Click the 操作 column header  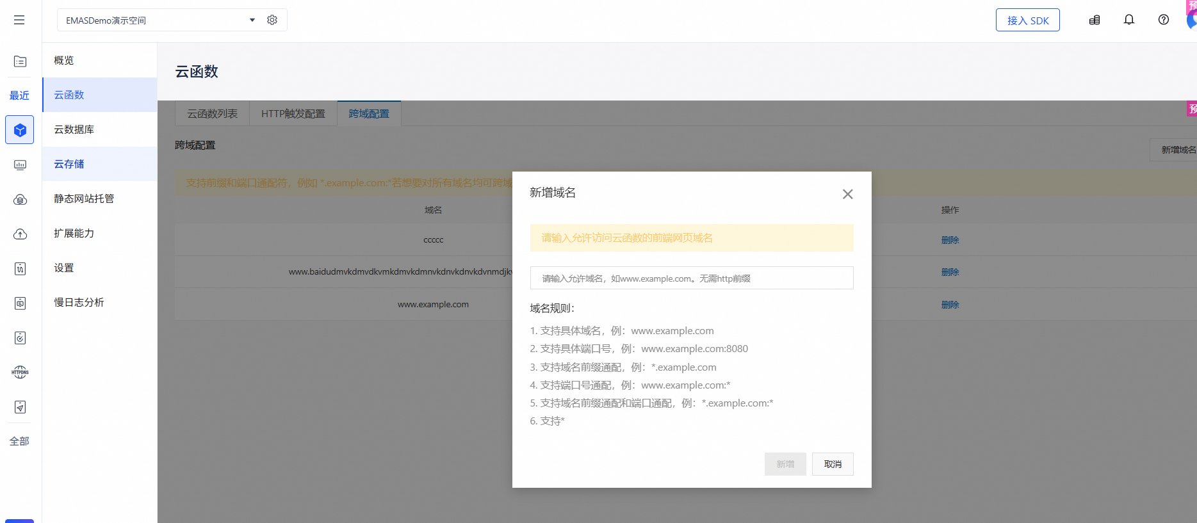coord(950,210)
